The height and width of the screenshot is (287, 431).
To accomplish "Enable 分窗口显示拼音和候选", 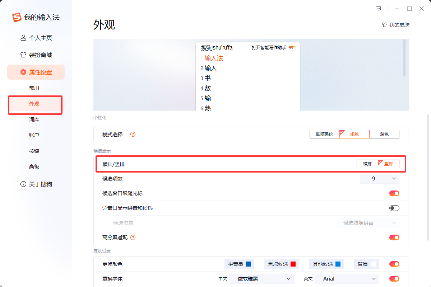I will 394,208.
